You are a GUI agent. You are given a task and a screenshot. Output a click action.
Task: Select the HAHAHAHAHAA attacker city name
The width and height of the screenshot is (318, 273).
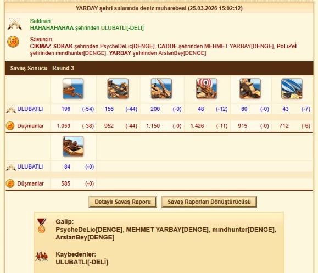(x=52, y=28)
